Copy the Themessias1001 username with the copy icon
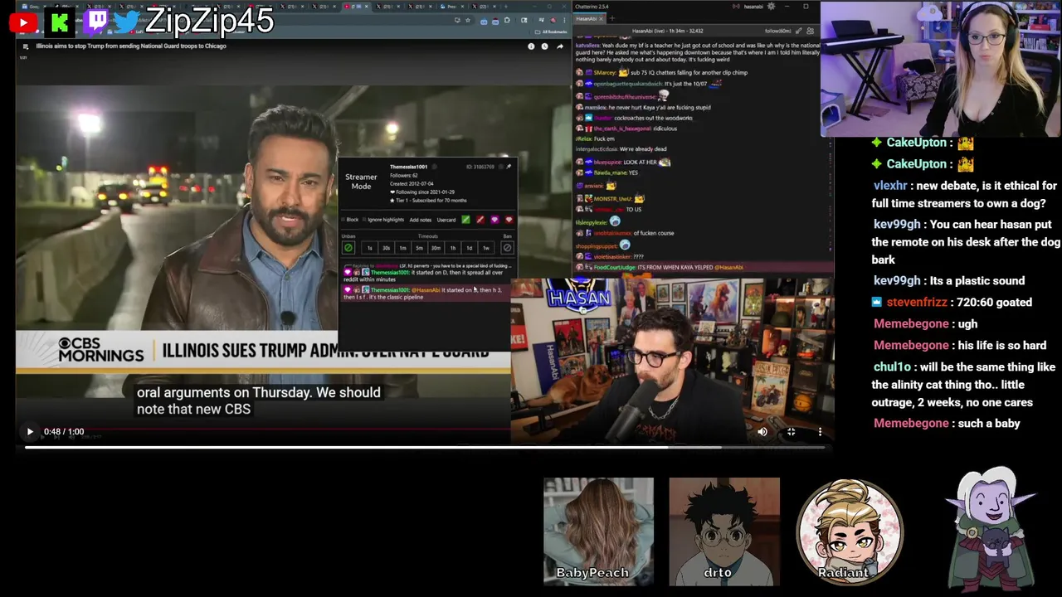Image resolution: width=1062 pixels, height=597 pixels. [x=434, y=167]
